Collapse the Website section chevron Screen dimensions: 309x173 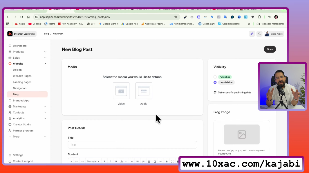coord(45,64)
